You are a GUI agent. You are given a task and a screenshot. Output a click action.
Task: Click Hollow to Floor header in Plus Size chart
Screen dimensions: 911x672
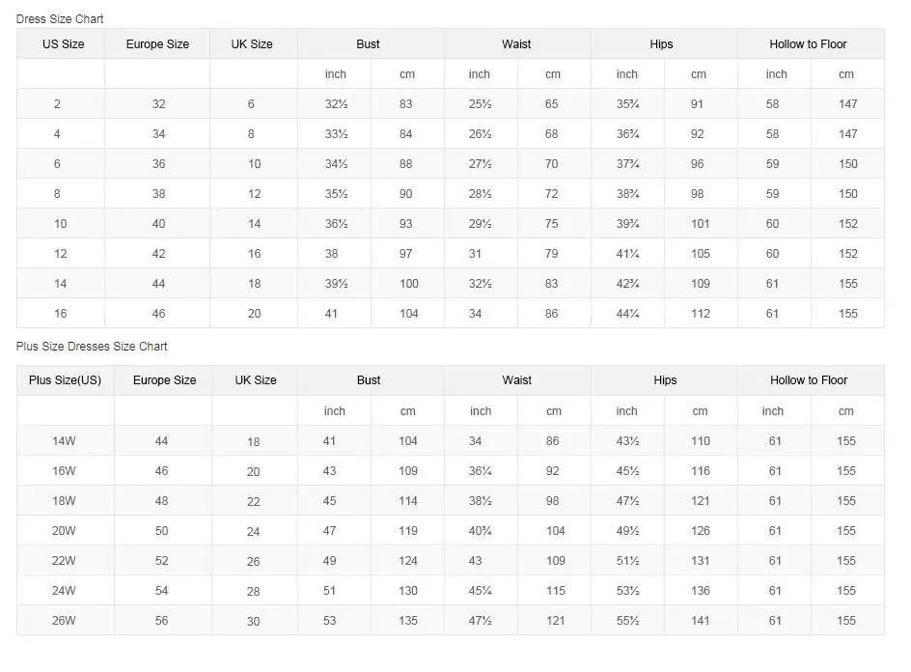[x=809, y=380]
